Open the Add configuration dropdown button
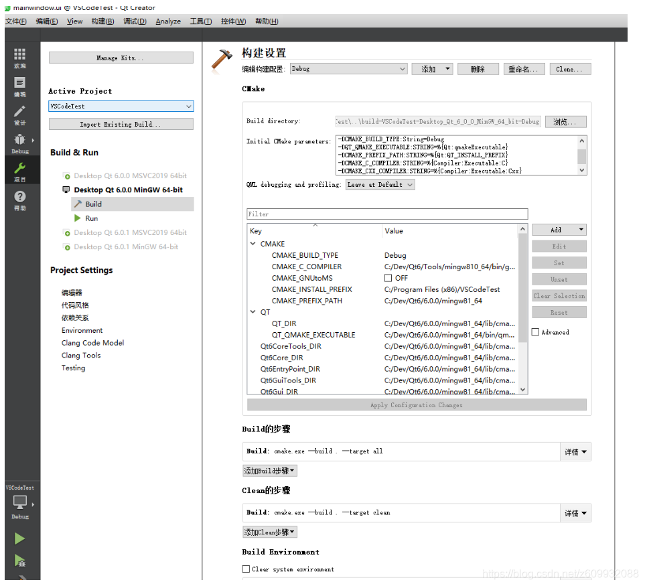 coord(432,69)
